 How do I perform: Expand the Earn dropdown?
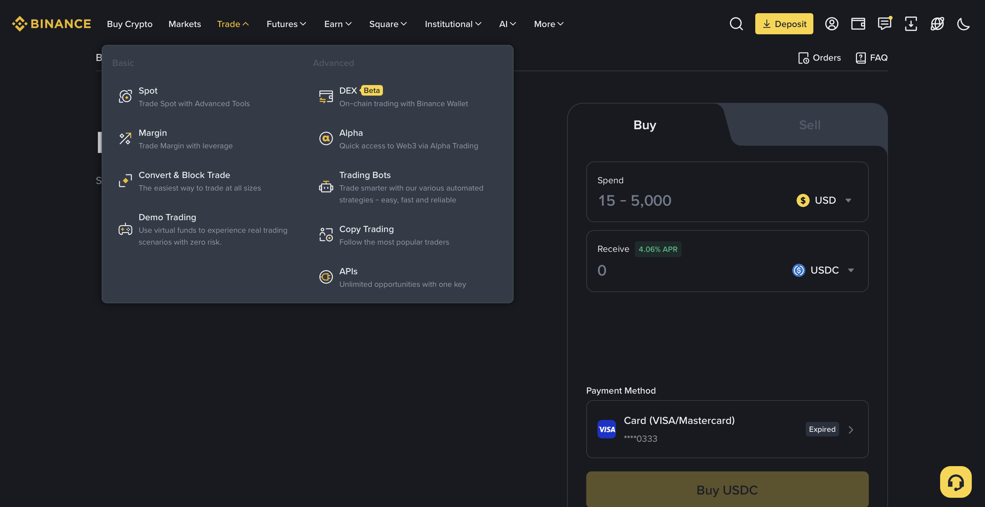[x=338, y=24]
